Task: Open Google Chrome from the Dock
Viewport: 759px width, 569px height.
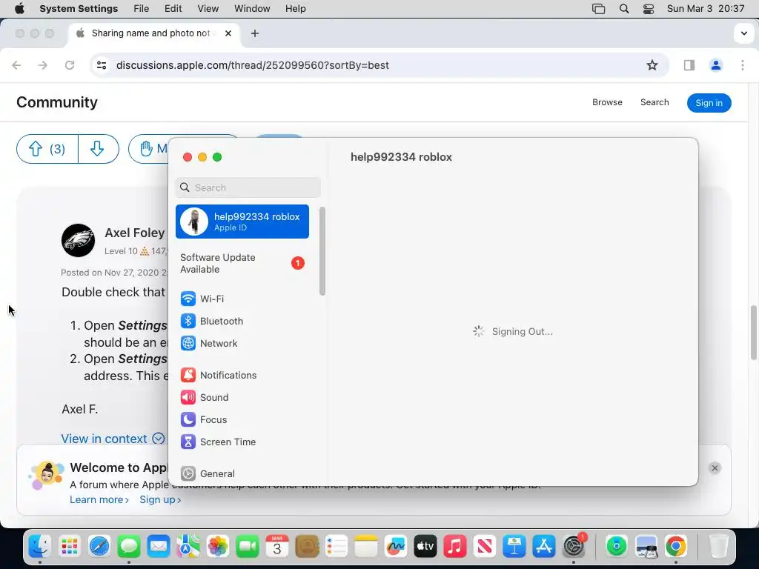Action: 676,547
